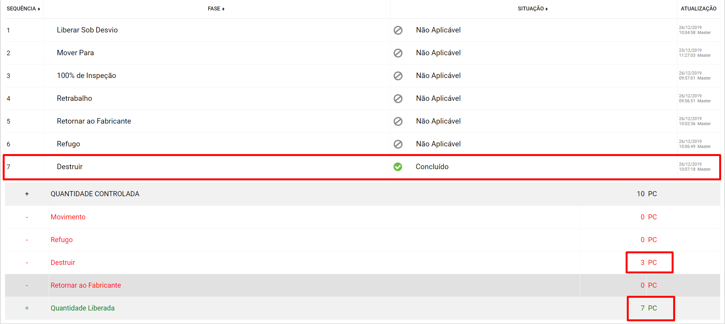Click sequence number 4
Screen dimensions: 725x324
click(8, 98)
